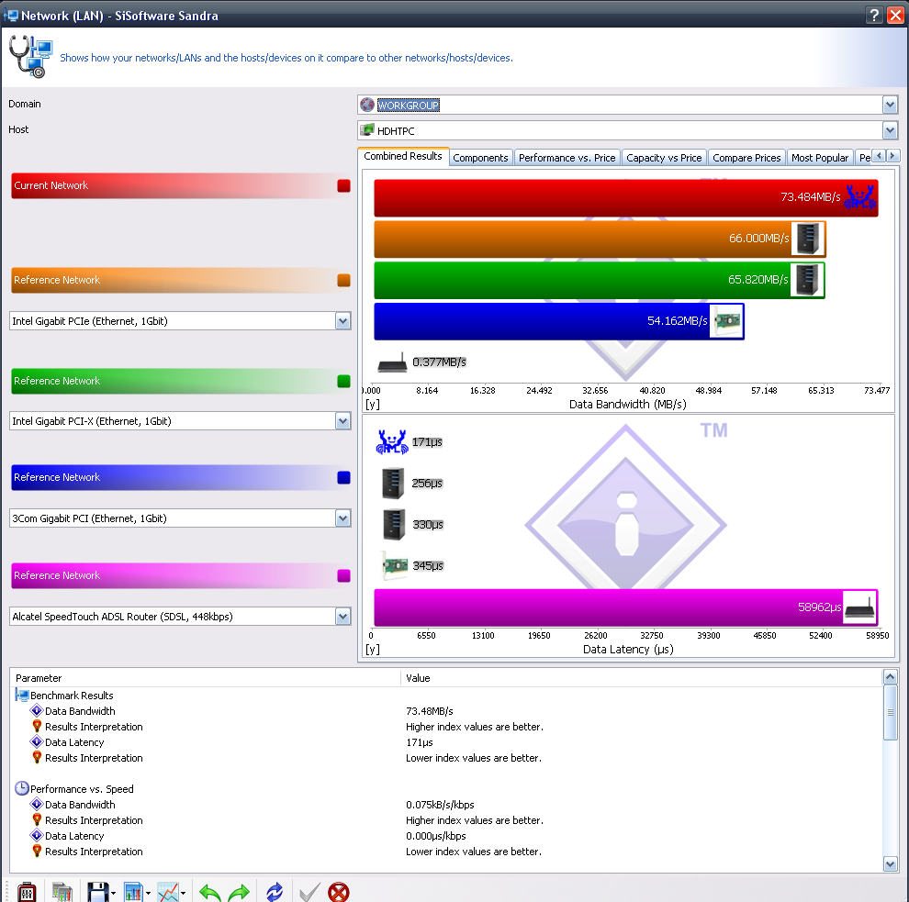Switch to the Components tab

480,158
